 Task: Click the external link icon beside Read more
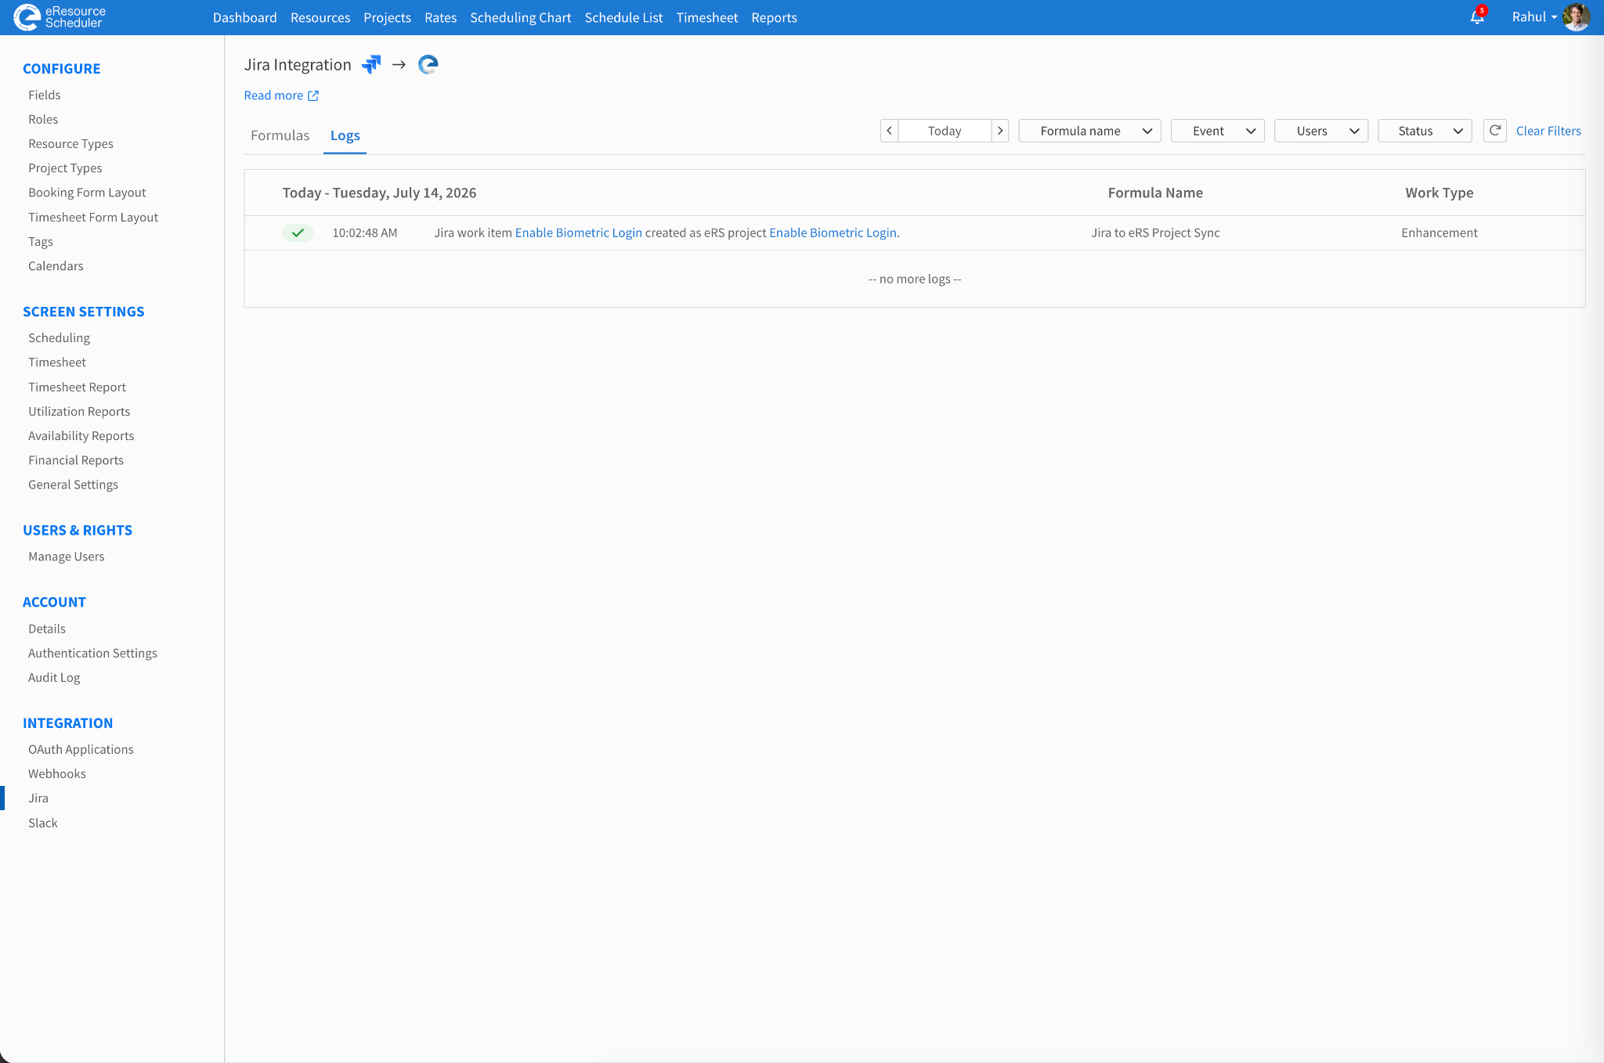coord(313,95)
